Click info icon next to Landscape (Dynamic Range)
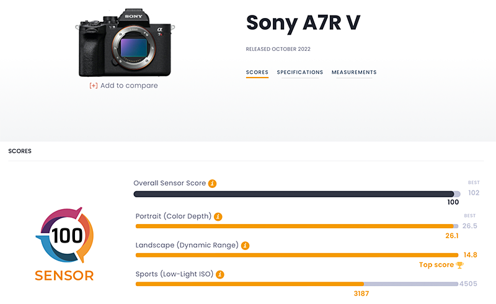Screen dimensions: 496x304 [246, 246]
